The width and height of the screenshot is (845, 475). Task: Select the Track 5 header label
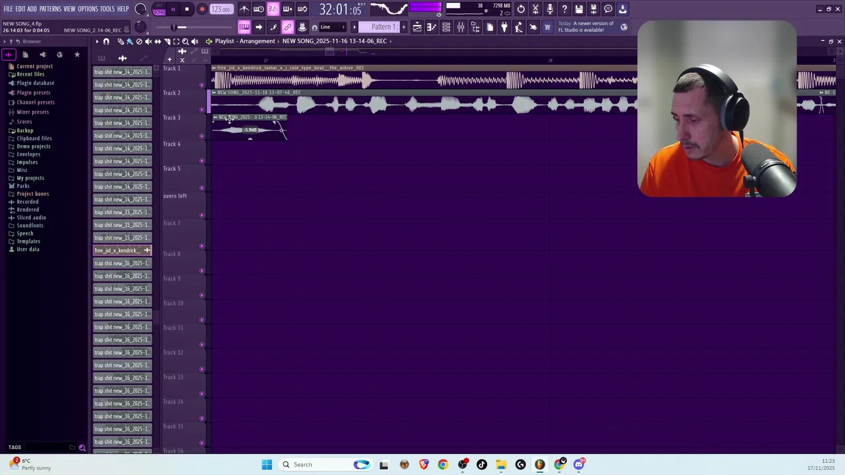(172, 168)
